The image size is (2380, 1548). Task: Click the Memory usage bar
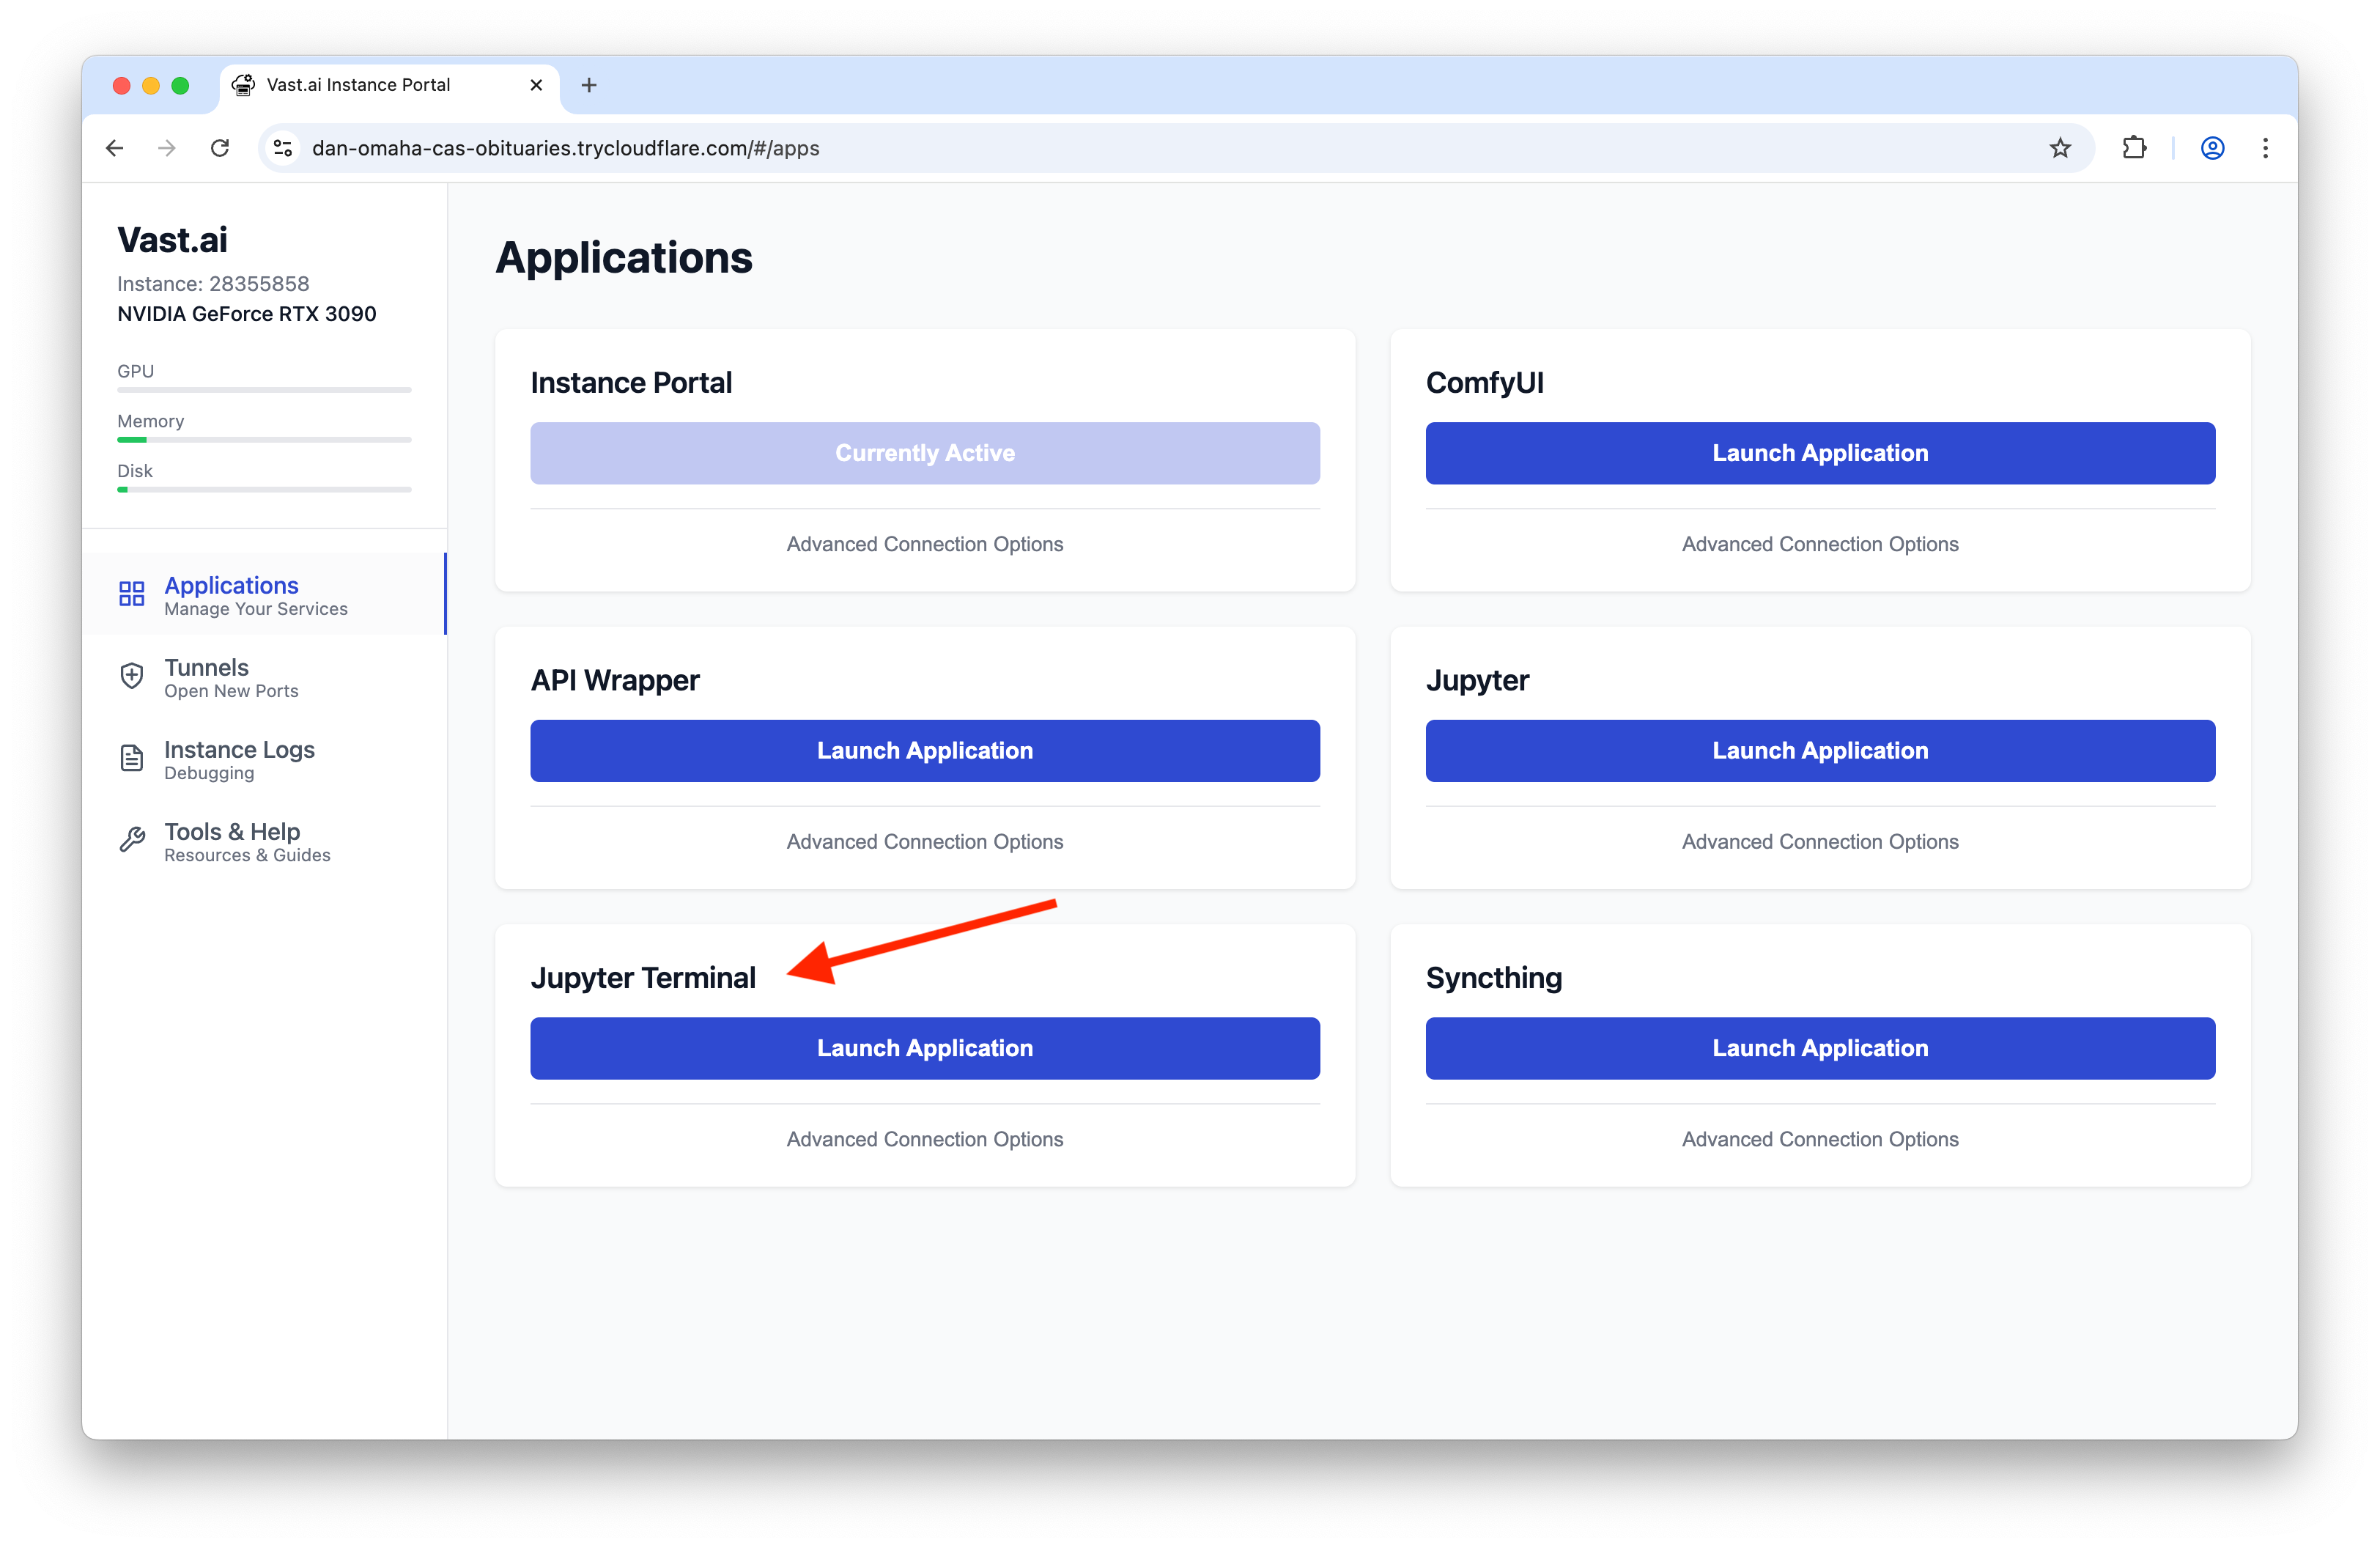tap(264, 440)
